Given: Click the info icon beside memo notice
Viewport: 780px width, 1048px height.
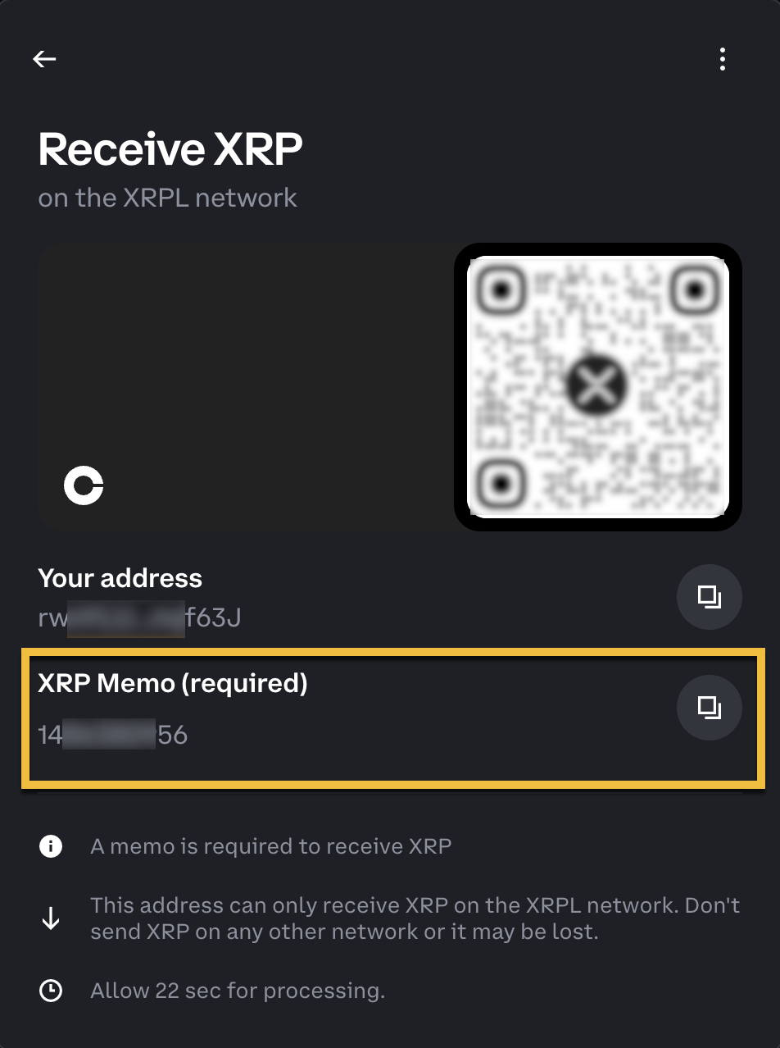Looking at the screenshot, I should 51,846.
